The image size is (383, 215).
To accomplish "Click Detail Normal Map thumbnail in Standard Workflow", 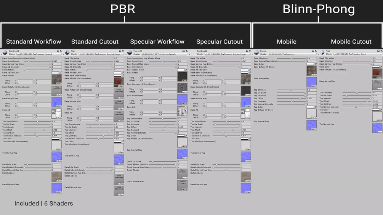I will tap(57, 188).
